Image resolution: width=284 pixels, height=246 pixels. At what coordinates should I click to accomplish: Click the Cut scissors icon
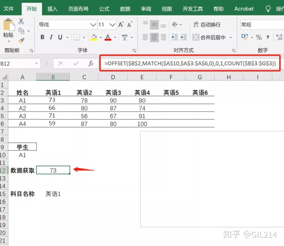point(21,21)
